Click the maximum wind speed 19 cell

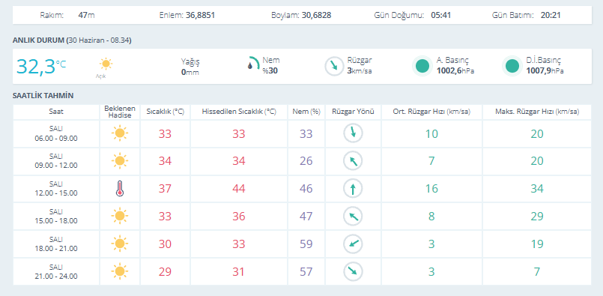(537, 244)
